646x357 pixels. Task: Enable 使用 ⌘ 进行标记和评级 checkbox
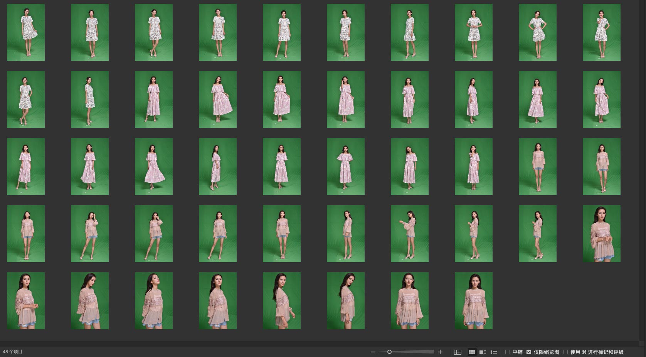coord(565,352)
